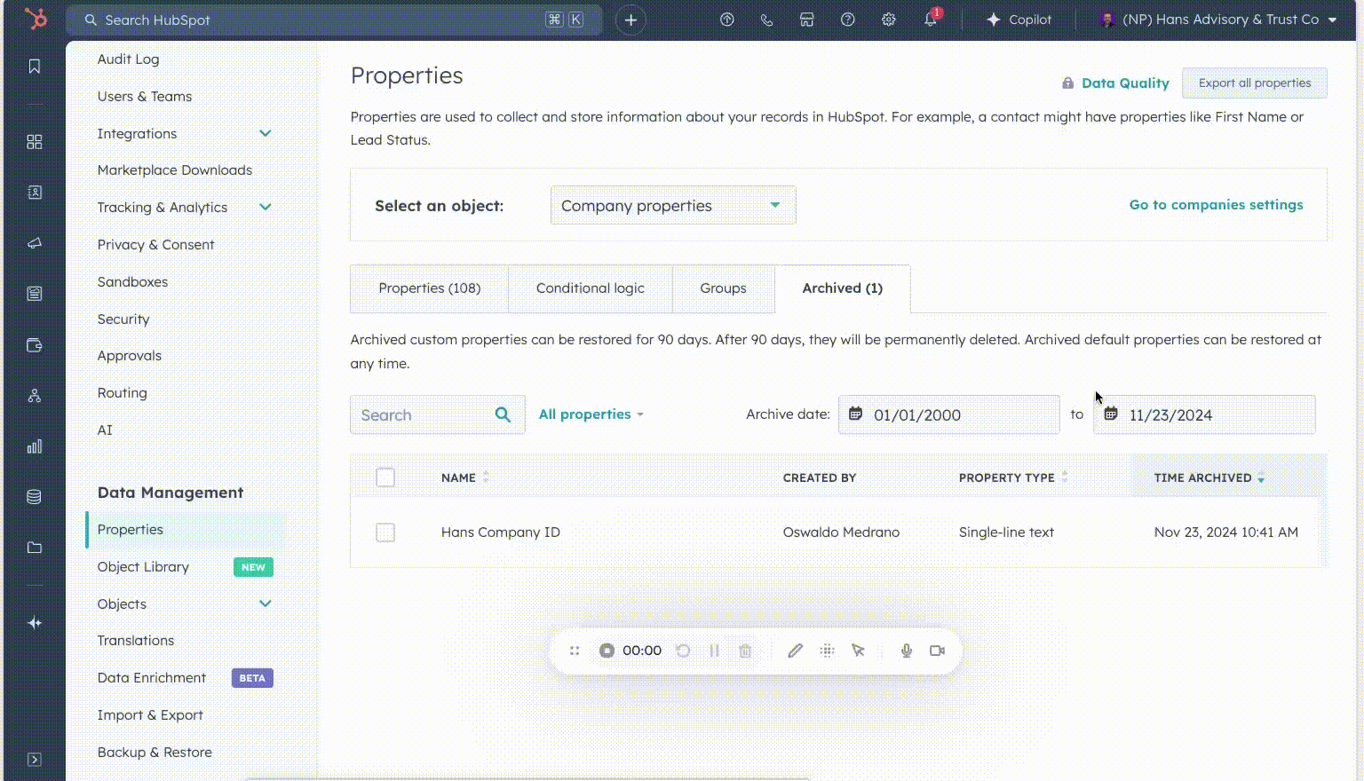This screenshot has height=781, width=1364.
Task: Collapse the Tracking & Analytics section
Action: click(x=265, y=207)
